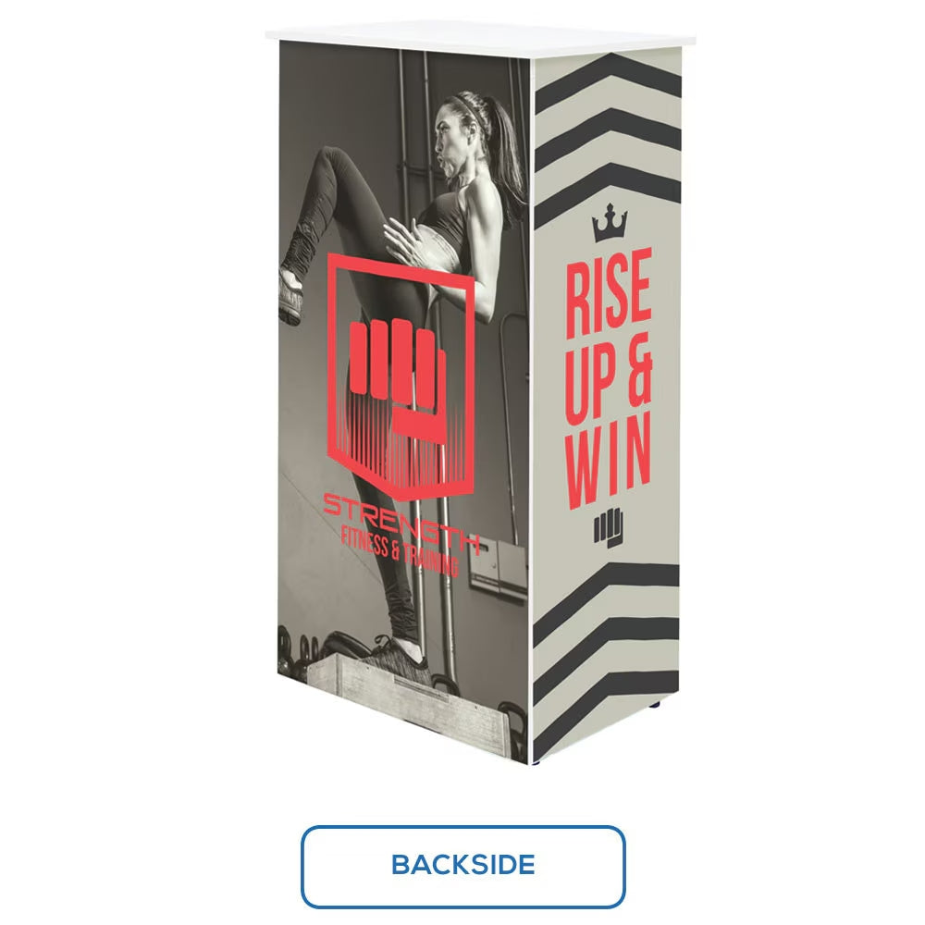Select the red STRENGTH wordmark text
Image resolution: width=925 pixels, height=925 pixels.
[x=400, y=522]
